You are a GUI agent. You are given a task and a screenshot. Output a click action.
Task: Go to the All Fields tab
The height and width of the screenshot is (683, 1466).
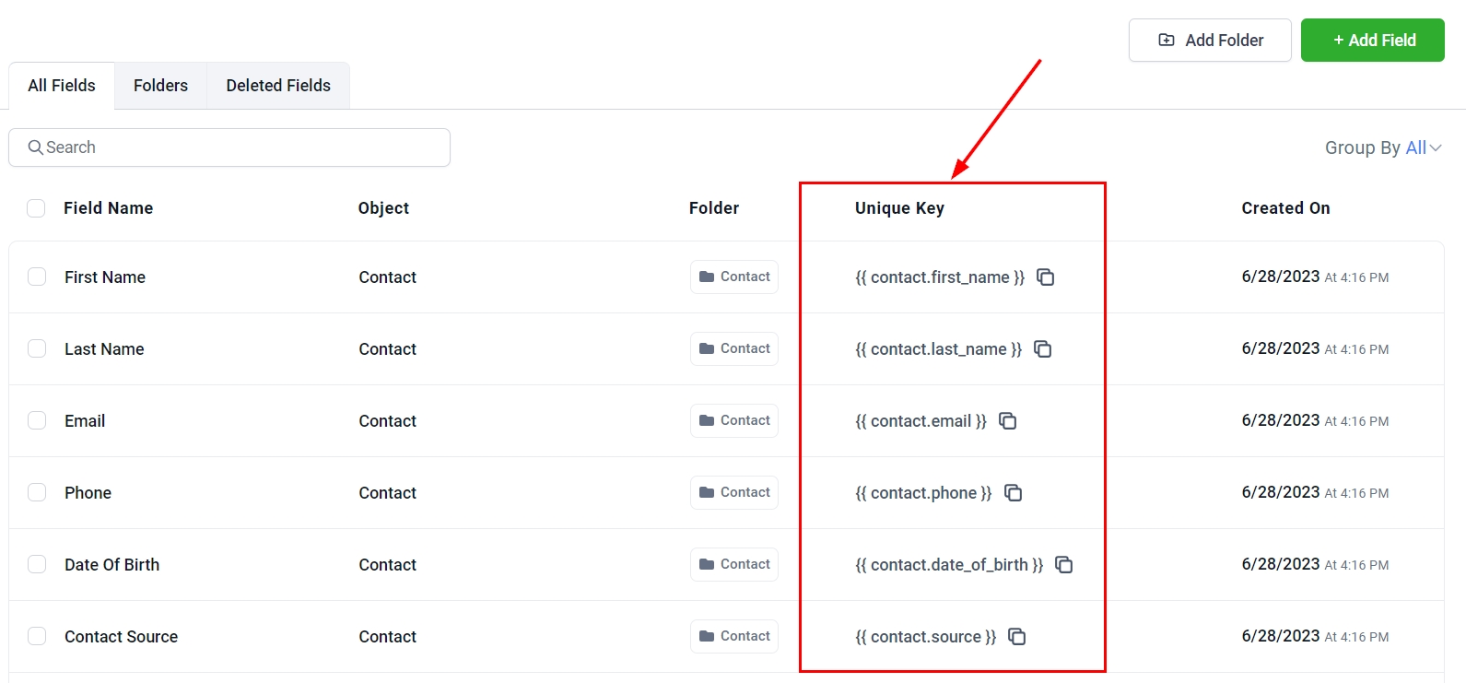coord(62,86)
